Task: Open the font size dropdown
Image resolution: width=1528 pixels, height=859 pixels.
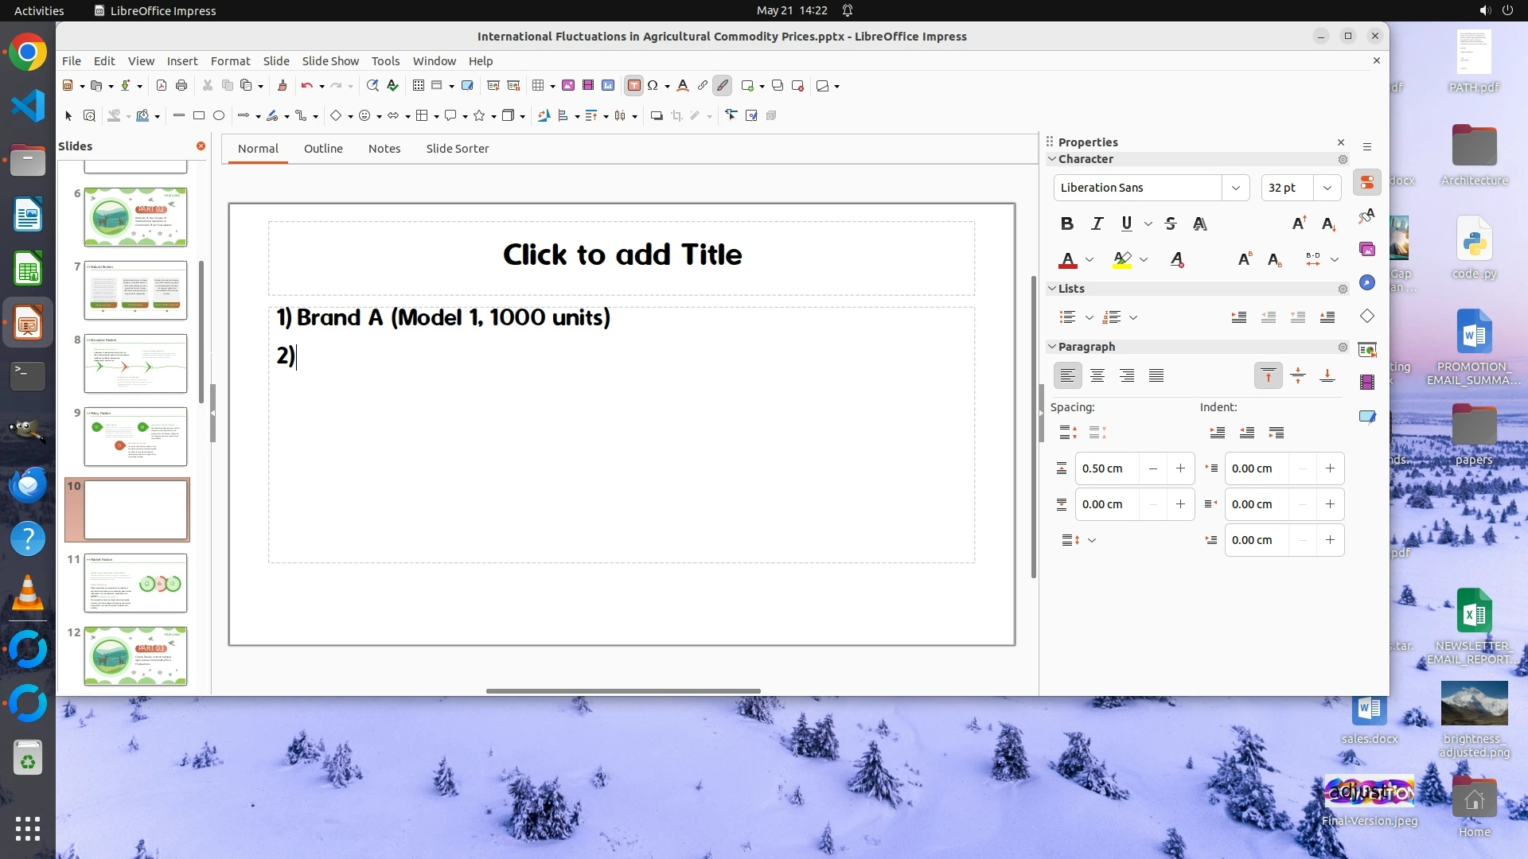Action: 1327,188
